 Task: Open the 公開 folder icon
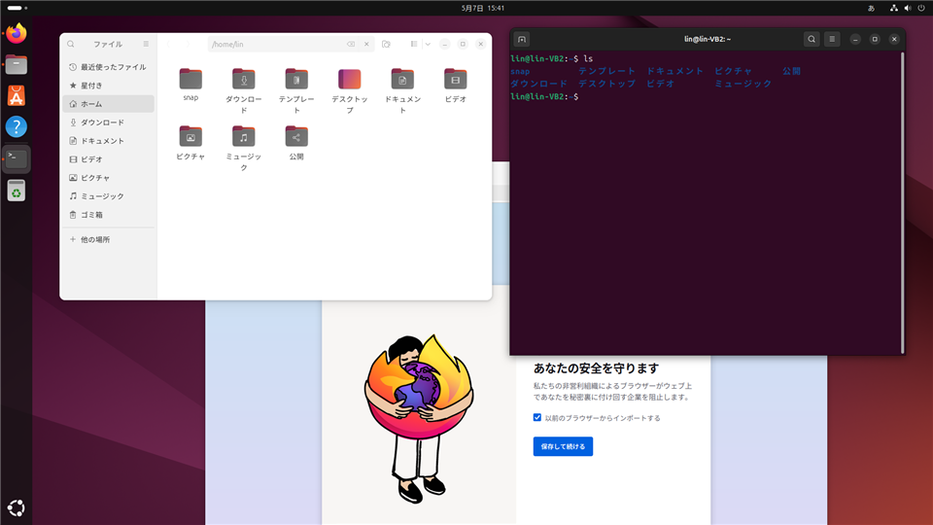(x=296, y=136)
